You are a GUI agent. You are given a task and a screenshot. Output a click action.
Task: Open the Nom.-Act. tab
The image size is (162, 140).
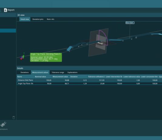point(51,19)
